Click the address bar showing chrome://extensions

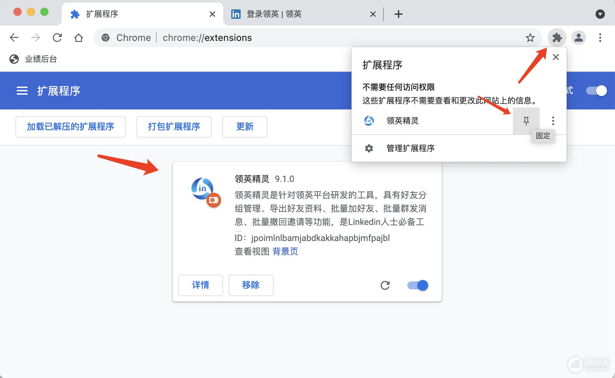coord(302,38)
